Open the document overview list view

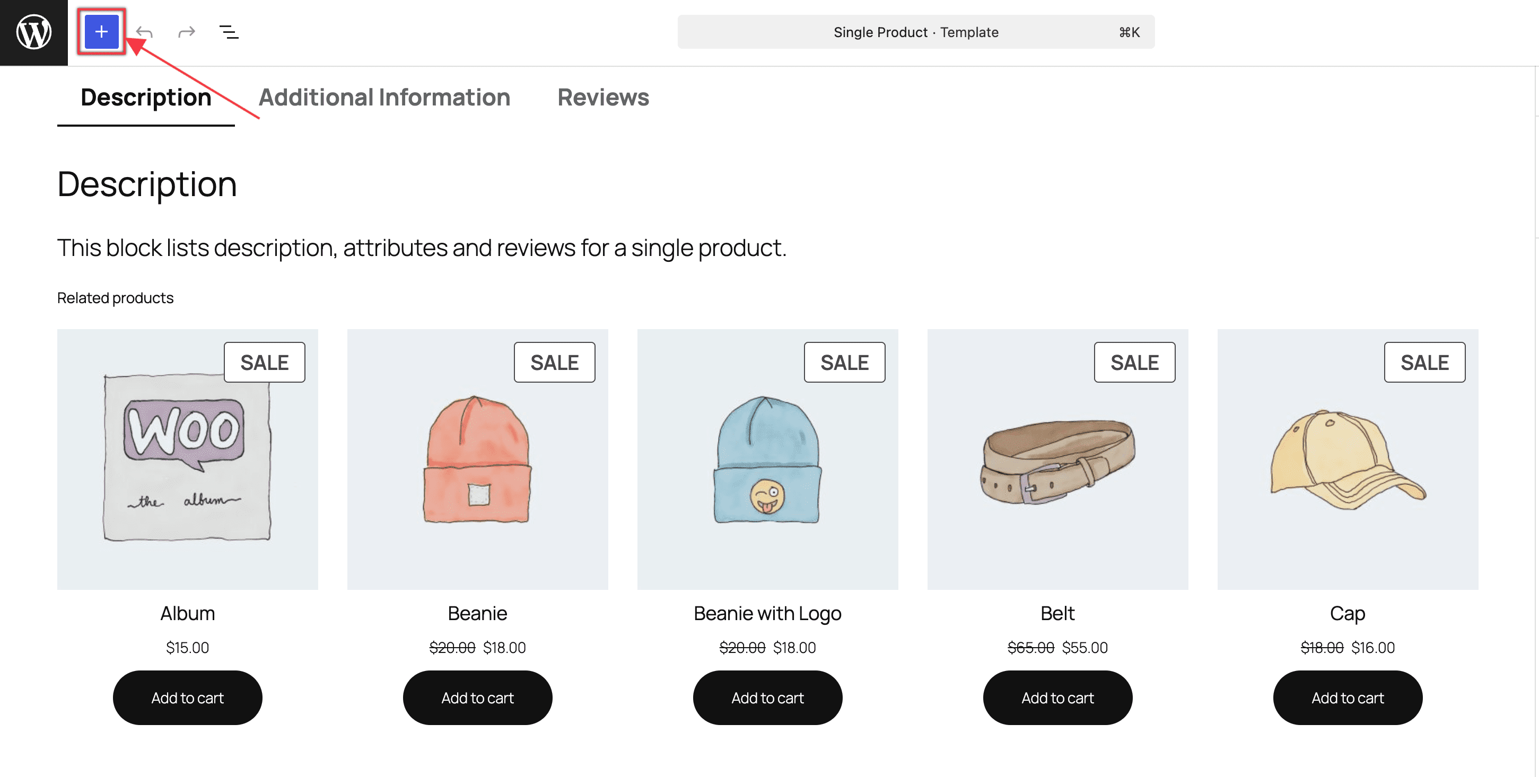click(x=229, y=32)
